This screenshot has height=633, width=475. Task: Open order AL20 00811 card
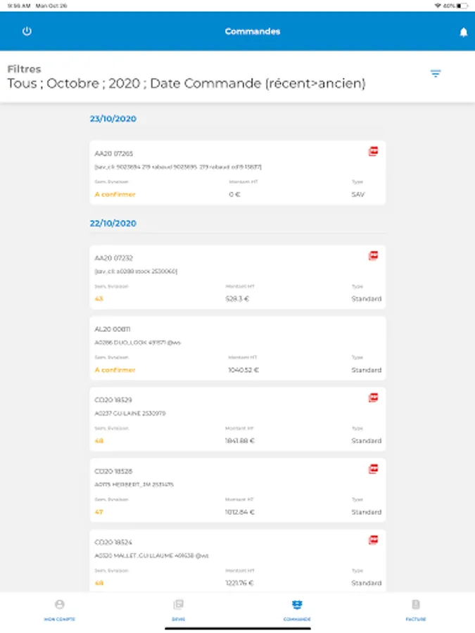pos(237,349)
